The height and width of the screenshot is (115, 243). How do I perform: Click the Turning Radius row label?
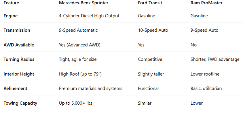pos(19,59)
